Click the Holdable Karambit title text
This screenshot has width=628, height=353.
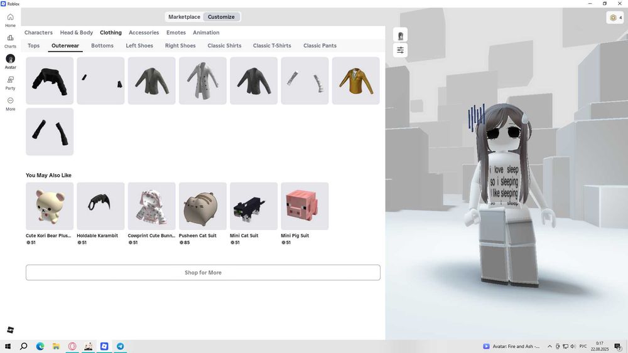tap(97, 236)
